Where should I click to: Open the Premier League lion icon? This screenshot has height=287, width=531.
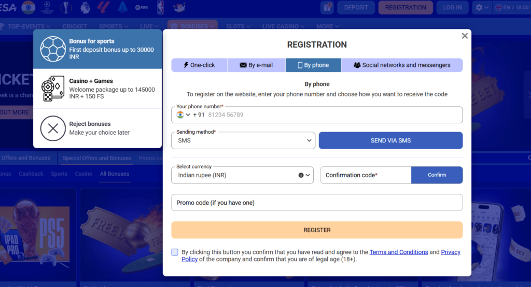point(85,7)
